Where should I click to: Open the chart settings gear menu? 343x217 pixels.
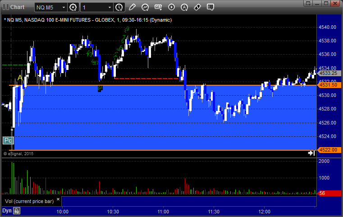[73, 8]
